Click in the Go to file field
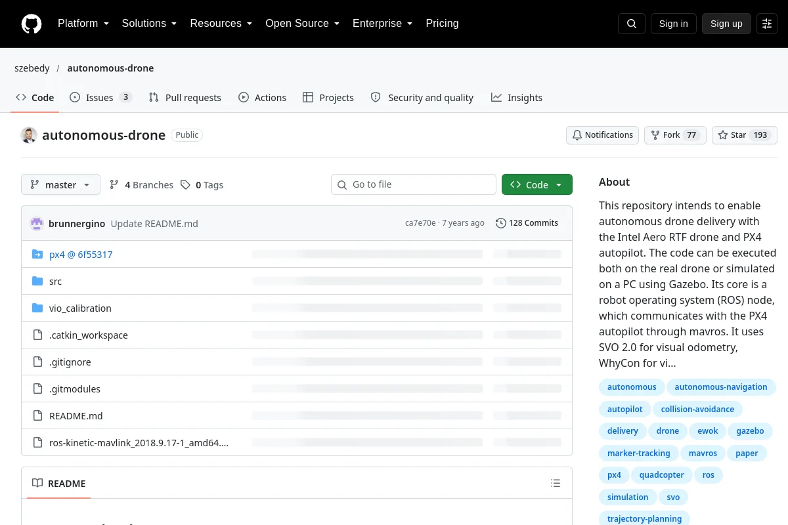This screenshot has height=525, width=788. pyautogui.click(x=414, y=184)
